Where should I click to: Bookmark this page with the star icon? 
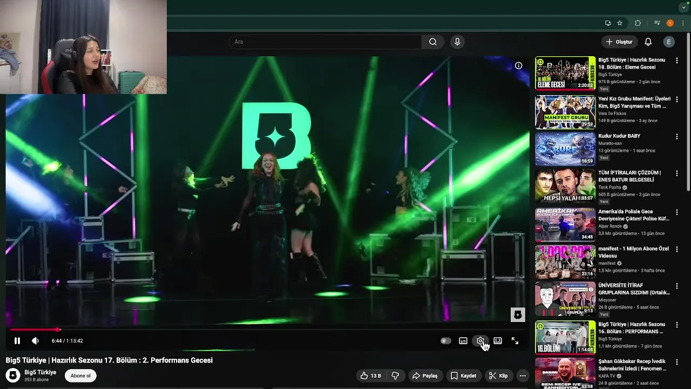click(620, 23)
